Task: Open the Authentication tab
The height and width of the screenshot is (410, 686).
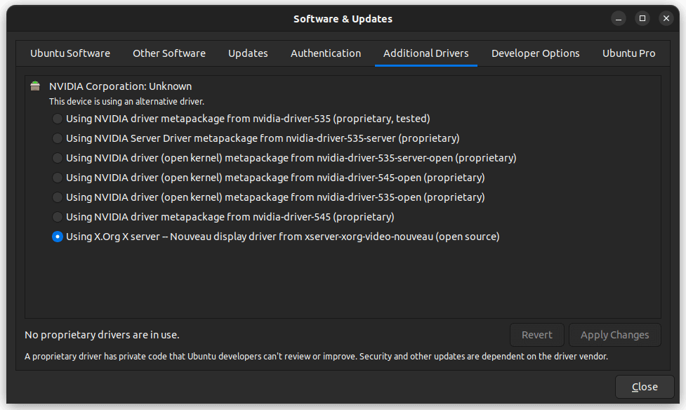Action: [326, 53]
